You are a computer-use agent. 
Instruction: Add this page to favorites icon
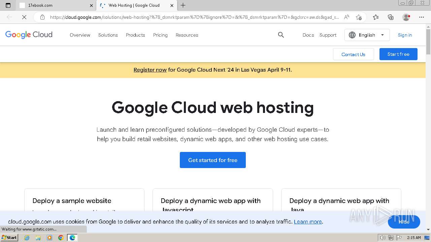pos(359,17)
